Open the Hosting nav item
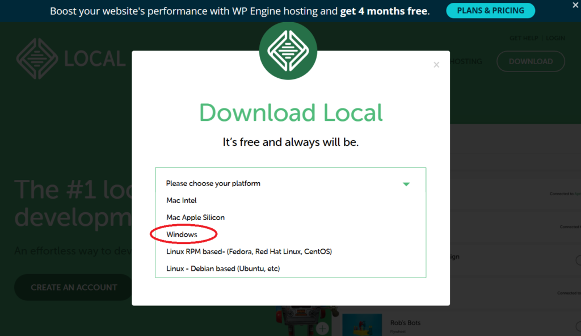This screenshot has width=581, height=336. tap(466, 61)
